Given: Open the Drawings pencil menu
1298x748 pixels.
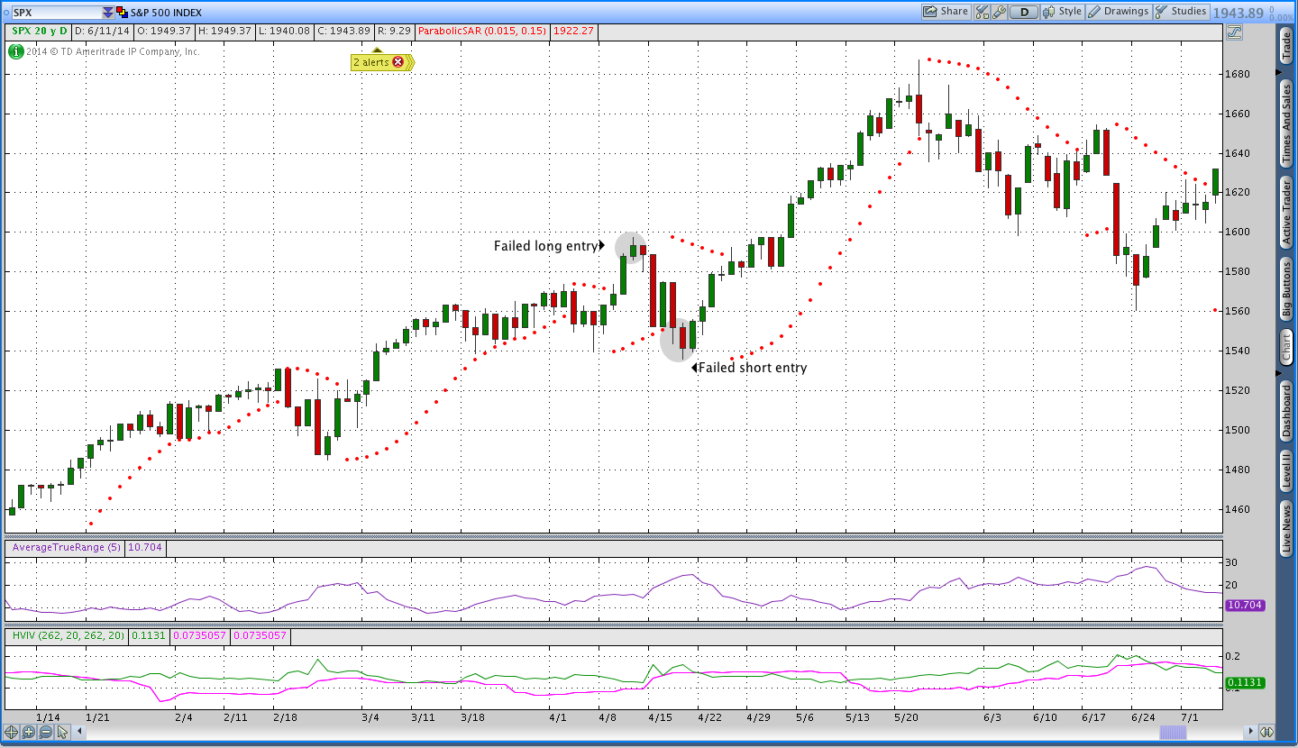Looking at the screenshot, I should [1119, 12].
